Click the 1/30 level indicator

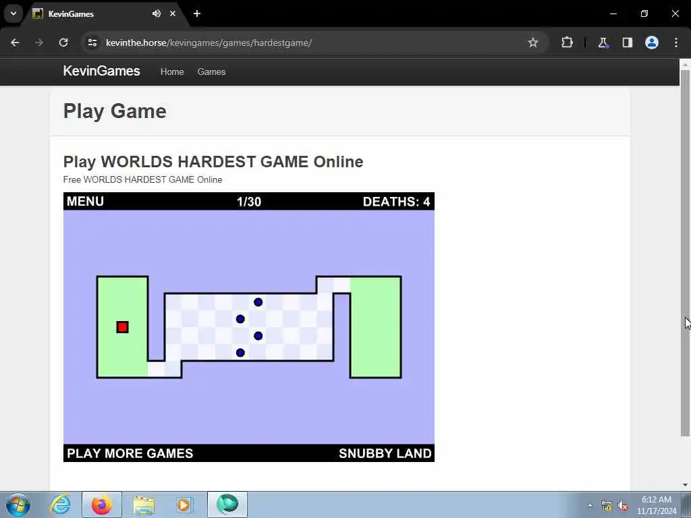[x=249, y=202]
